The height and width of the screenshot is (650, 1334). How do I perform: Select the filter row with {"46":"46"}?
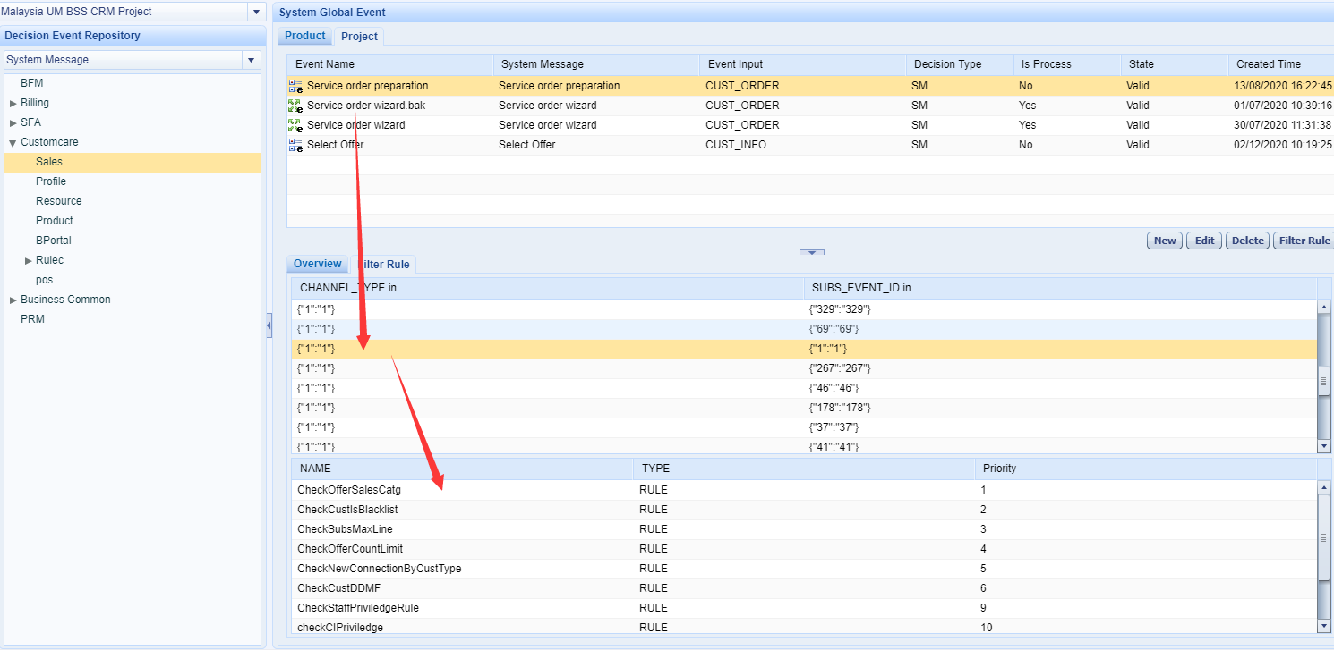pos(805,388)
